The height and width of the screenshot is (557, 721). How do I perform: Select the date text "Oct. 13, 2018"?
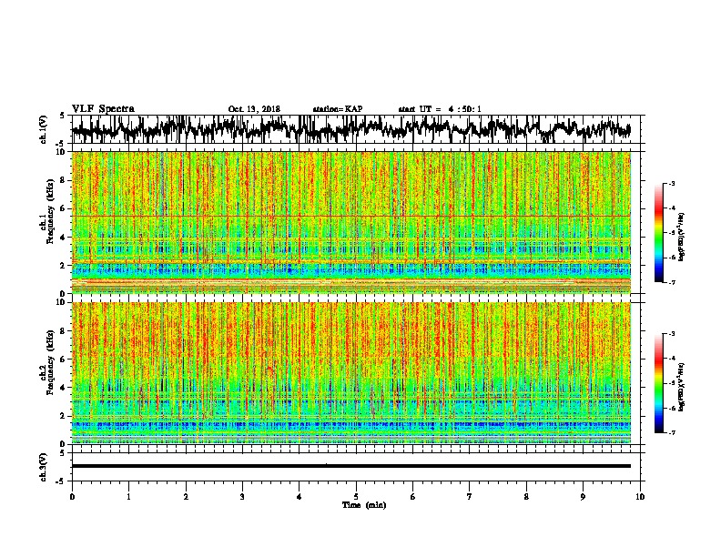point(254,109)
